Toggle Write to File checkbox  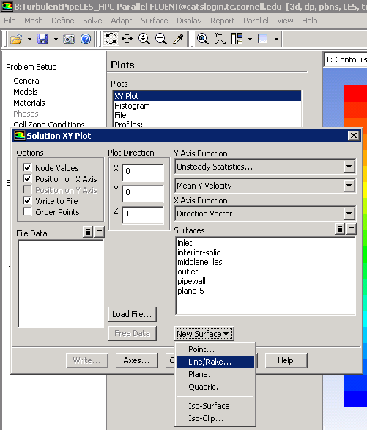tap(27, 201)
